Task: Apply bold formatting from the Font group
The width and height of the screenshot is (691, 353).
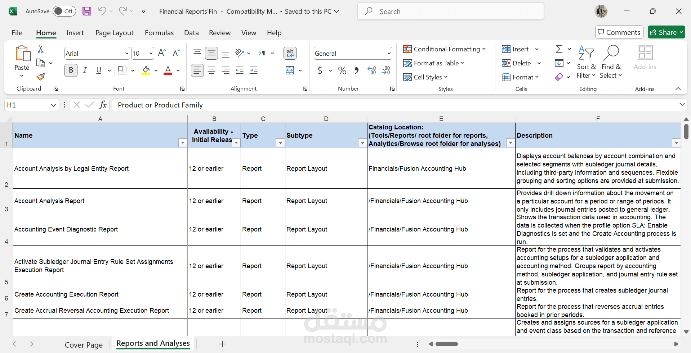Action: click(71, 70)
